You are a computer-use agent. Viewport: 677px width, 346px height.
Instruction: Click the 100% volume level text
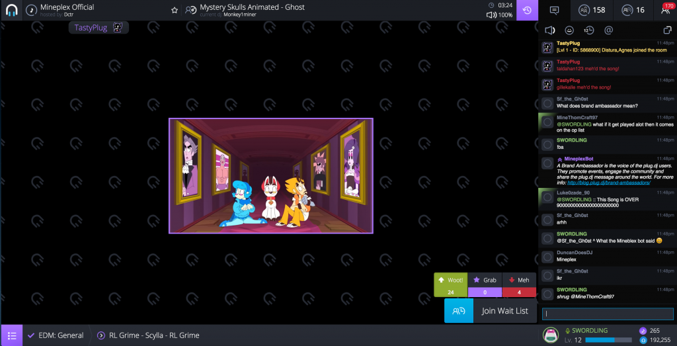point(505,15)
